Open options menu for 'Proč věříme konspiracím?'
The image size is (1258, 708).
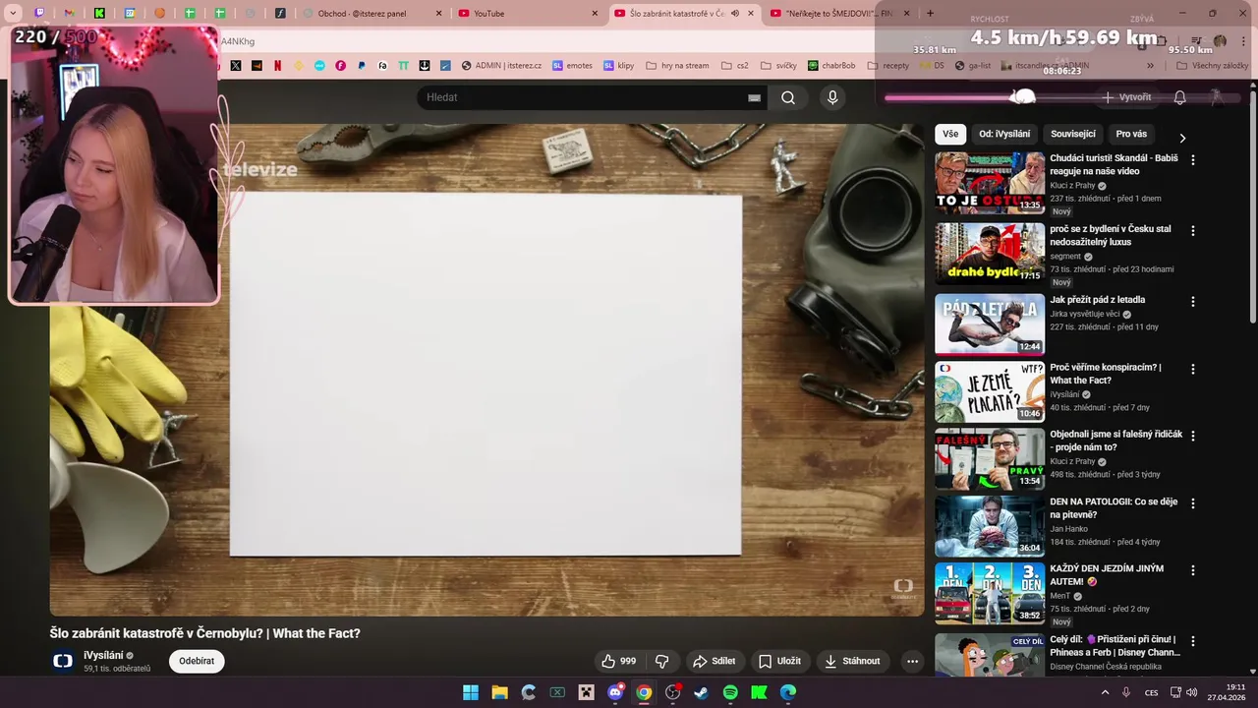click(x=1193, y=369)
